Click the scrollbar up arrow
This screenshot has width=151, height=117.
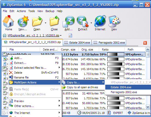(x=148, y=50)
